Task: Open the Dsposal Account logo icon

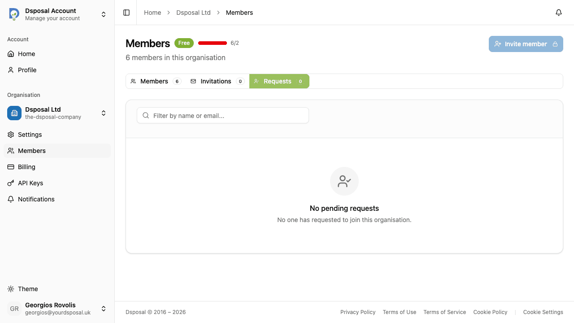Action: (14, 14)
